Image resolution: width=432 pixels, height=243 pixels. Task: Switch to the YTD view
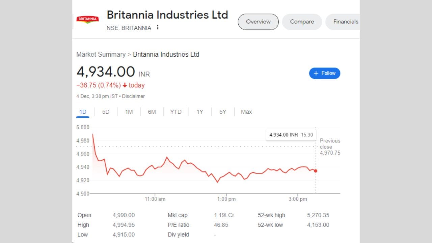click(175, 112)
